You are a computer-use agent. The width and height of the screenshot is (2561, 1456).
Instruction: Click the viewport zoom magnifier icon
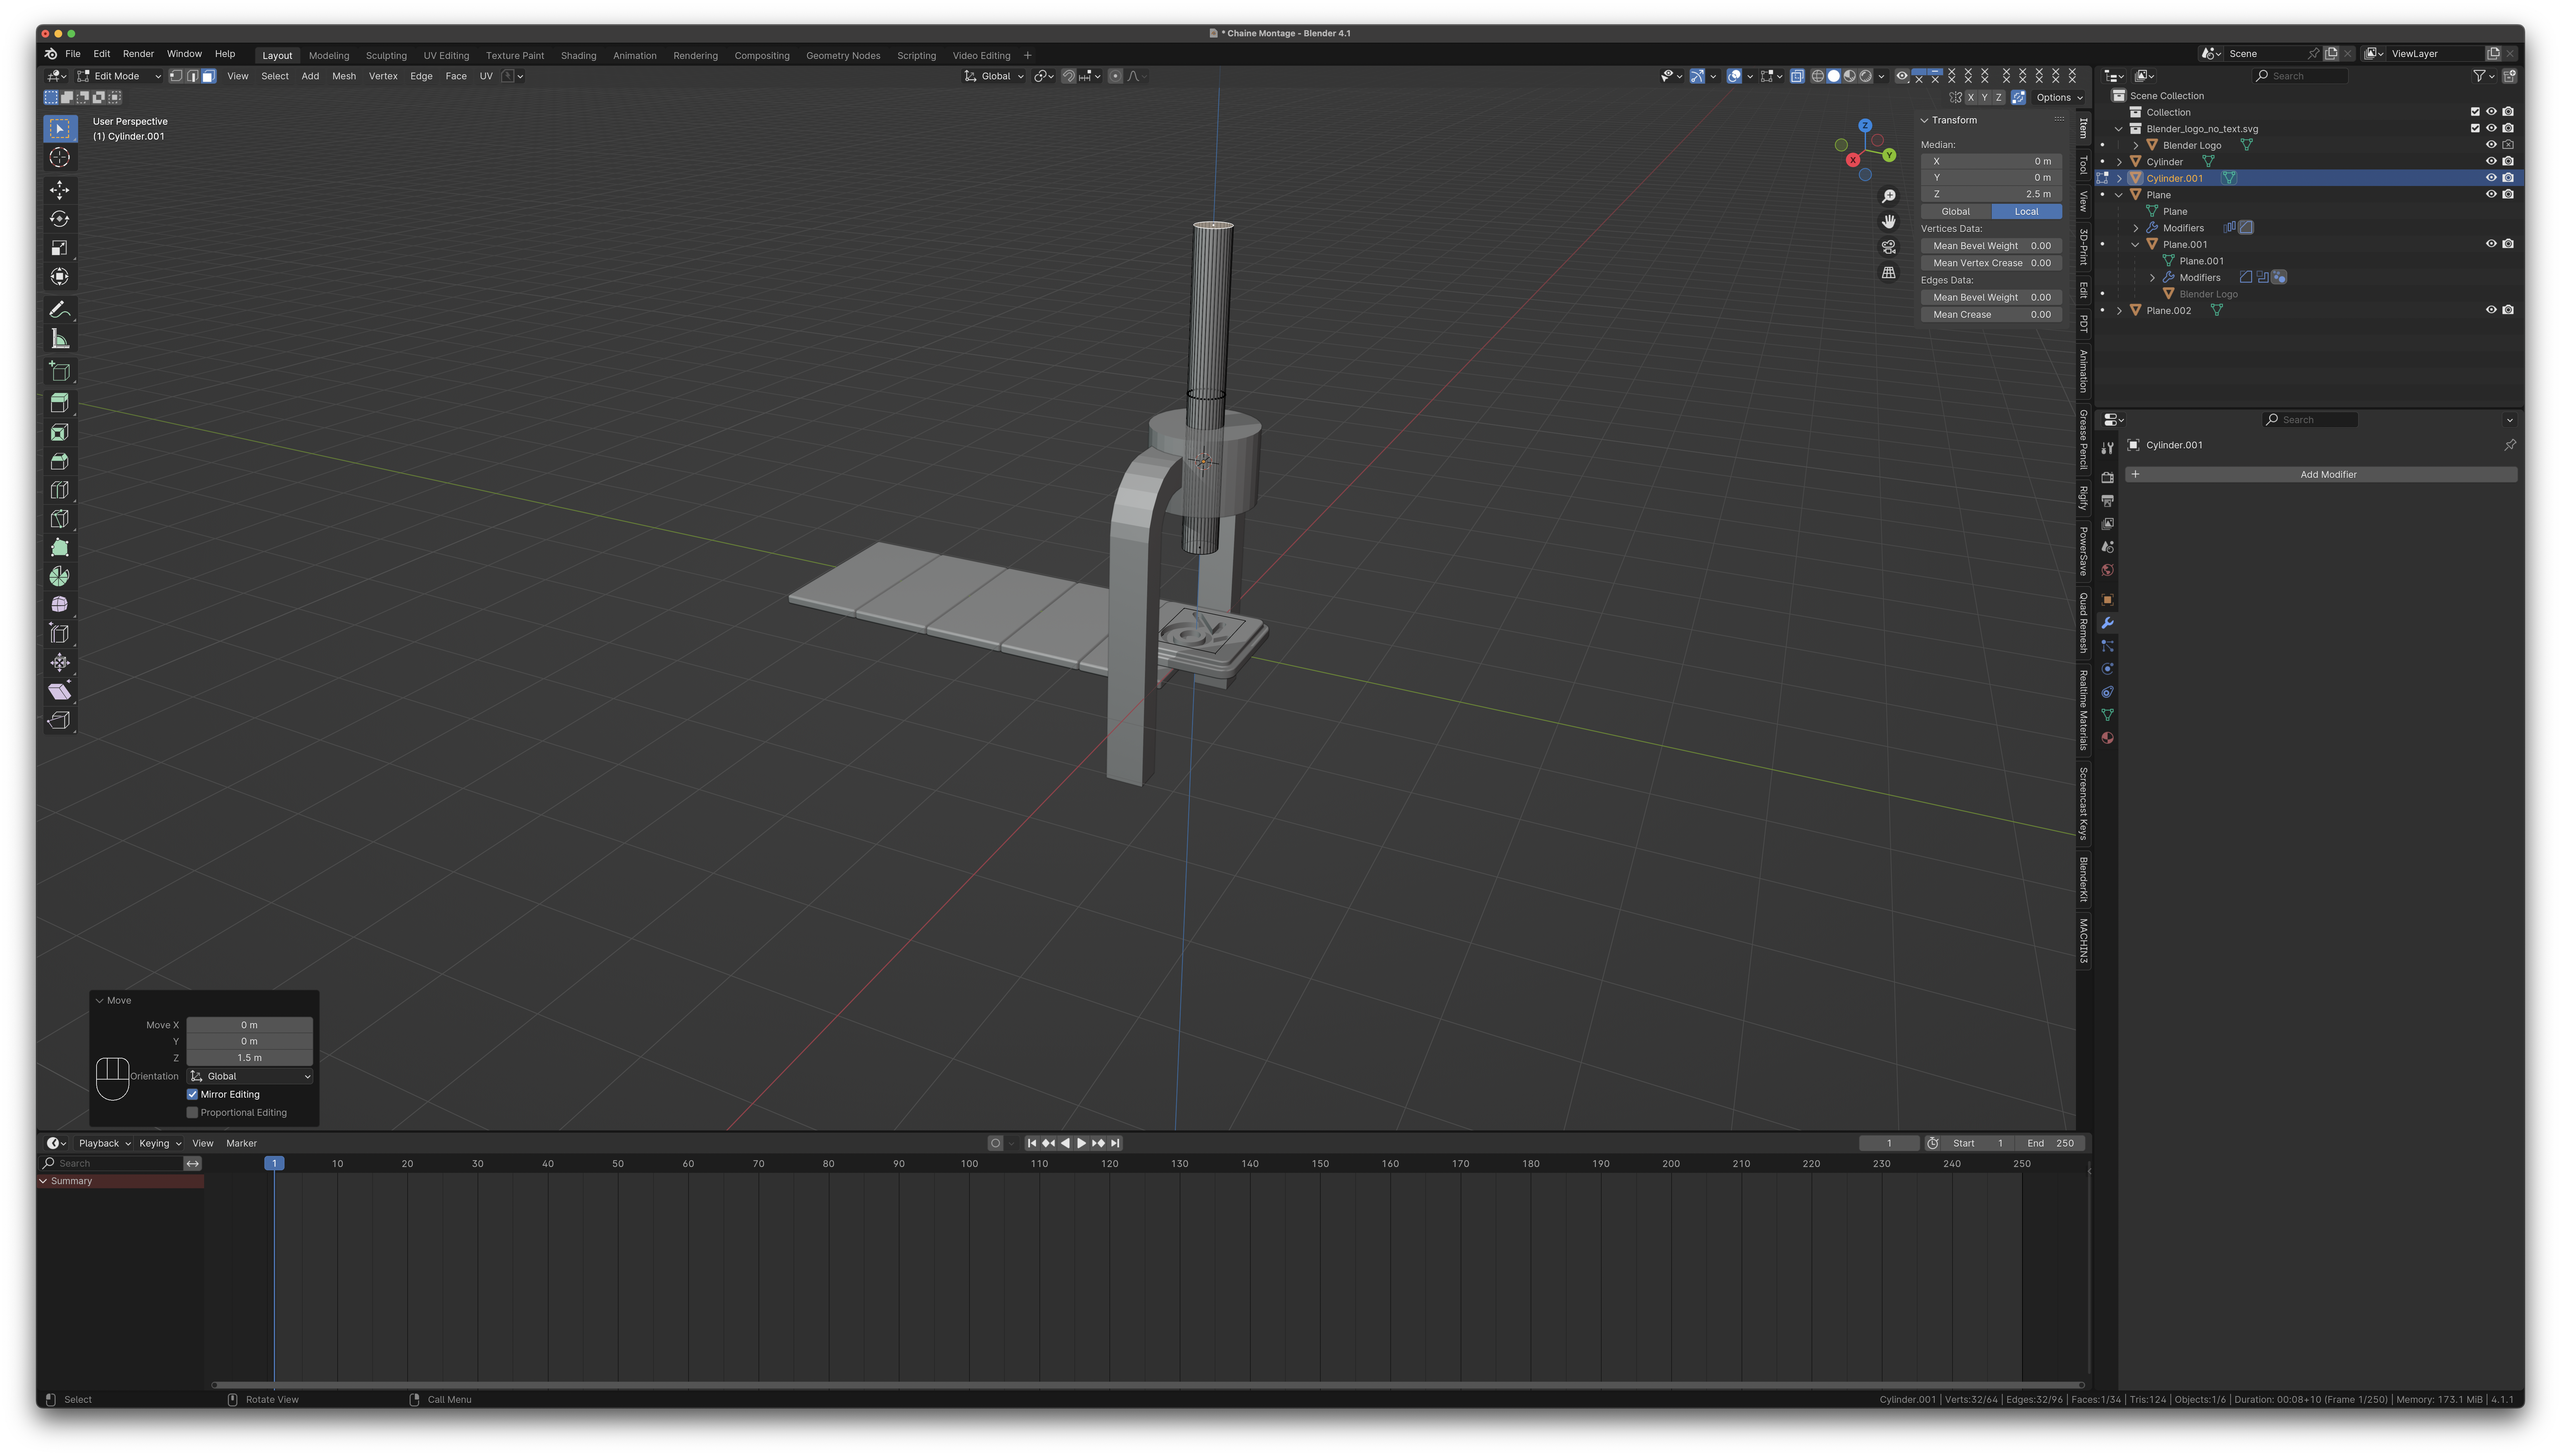click(1889, 196)
